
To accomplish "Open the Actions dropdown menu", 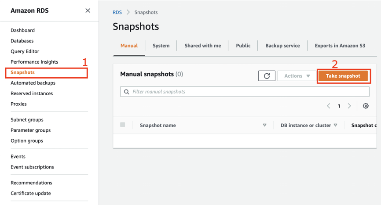I will pyautogui.click(x=297, y=76).
